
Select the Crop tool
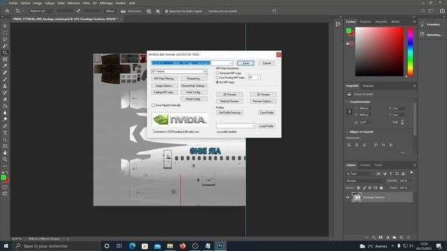click(x=5, y=53)
